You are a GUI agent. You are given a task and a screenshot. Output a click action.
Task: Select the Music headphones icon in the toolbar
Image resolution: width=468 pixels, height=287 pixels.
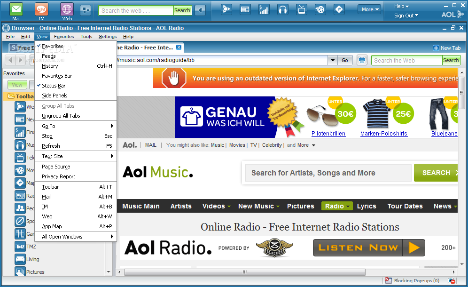282,9
